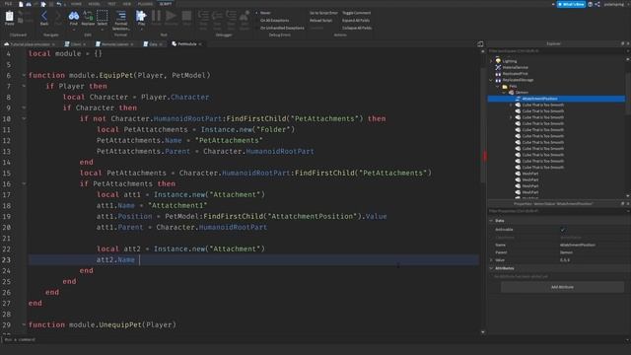Viewport: 631px width, 355px height.
Task: Collapse the Data properties section
Action: [x=491, y=221]
